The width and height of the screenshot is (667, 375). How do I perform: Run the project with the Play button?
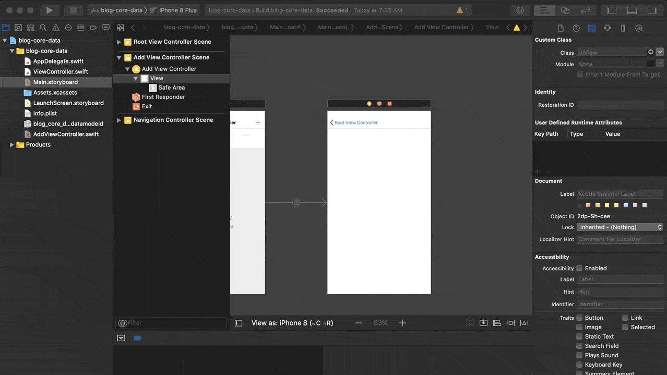pyautogui.click(x=50, y=10)
